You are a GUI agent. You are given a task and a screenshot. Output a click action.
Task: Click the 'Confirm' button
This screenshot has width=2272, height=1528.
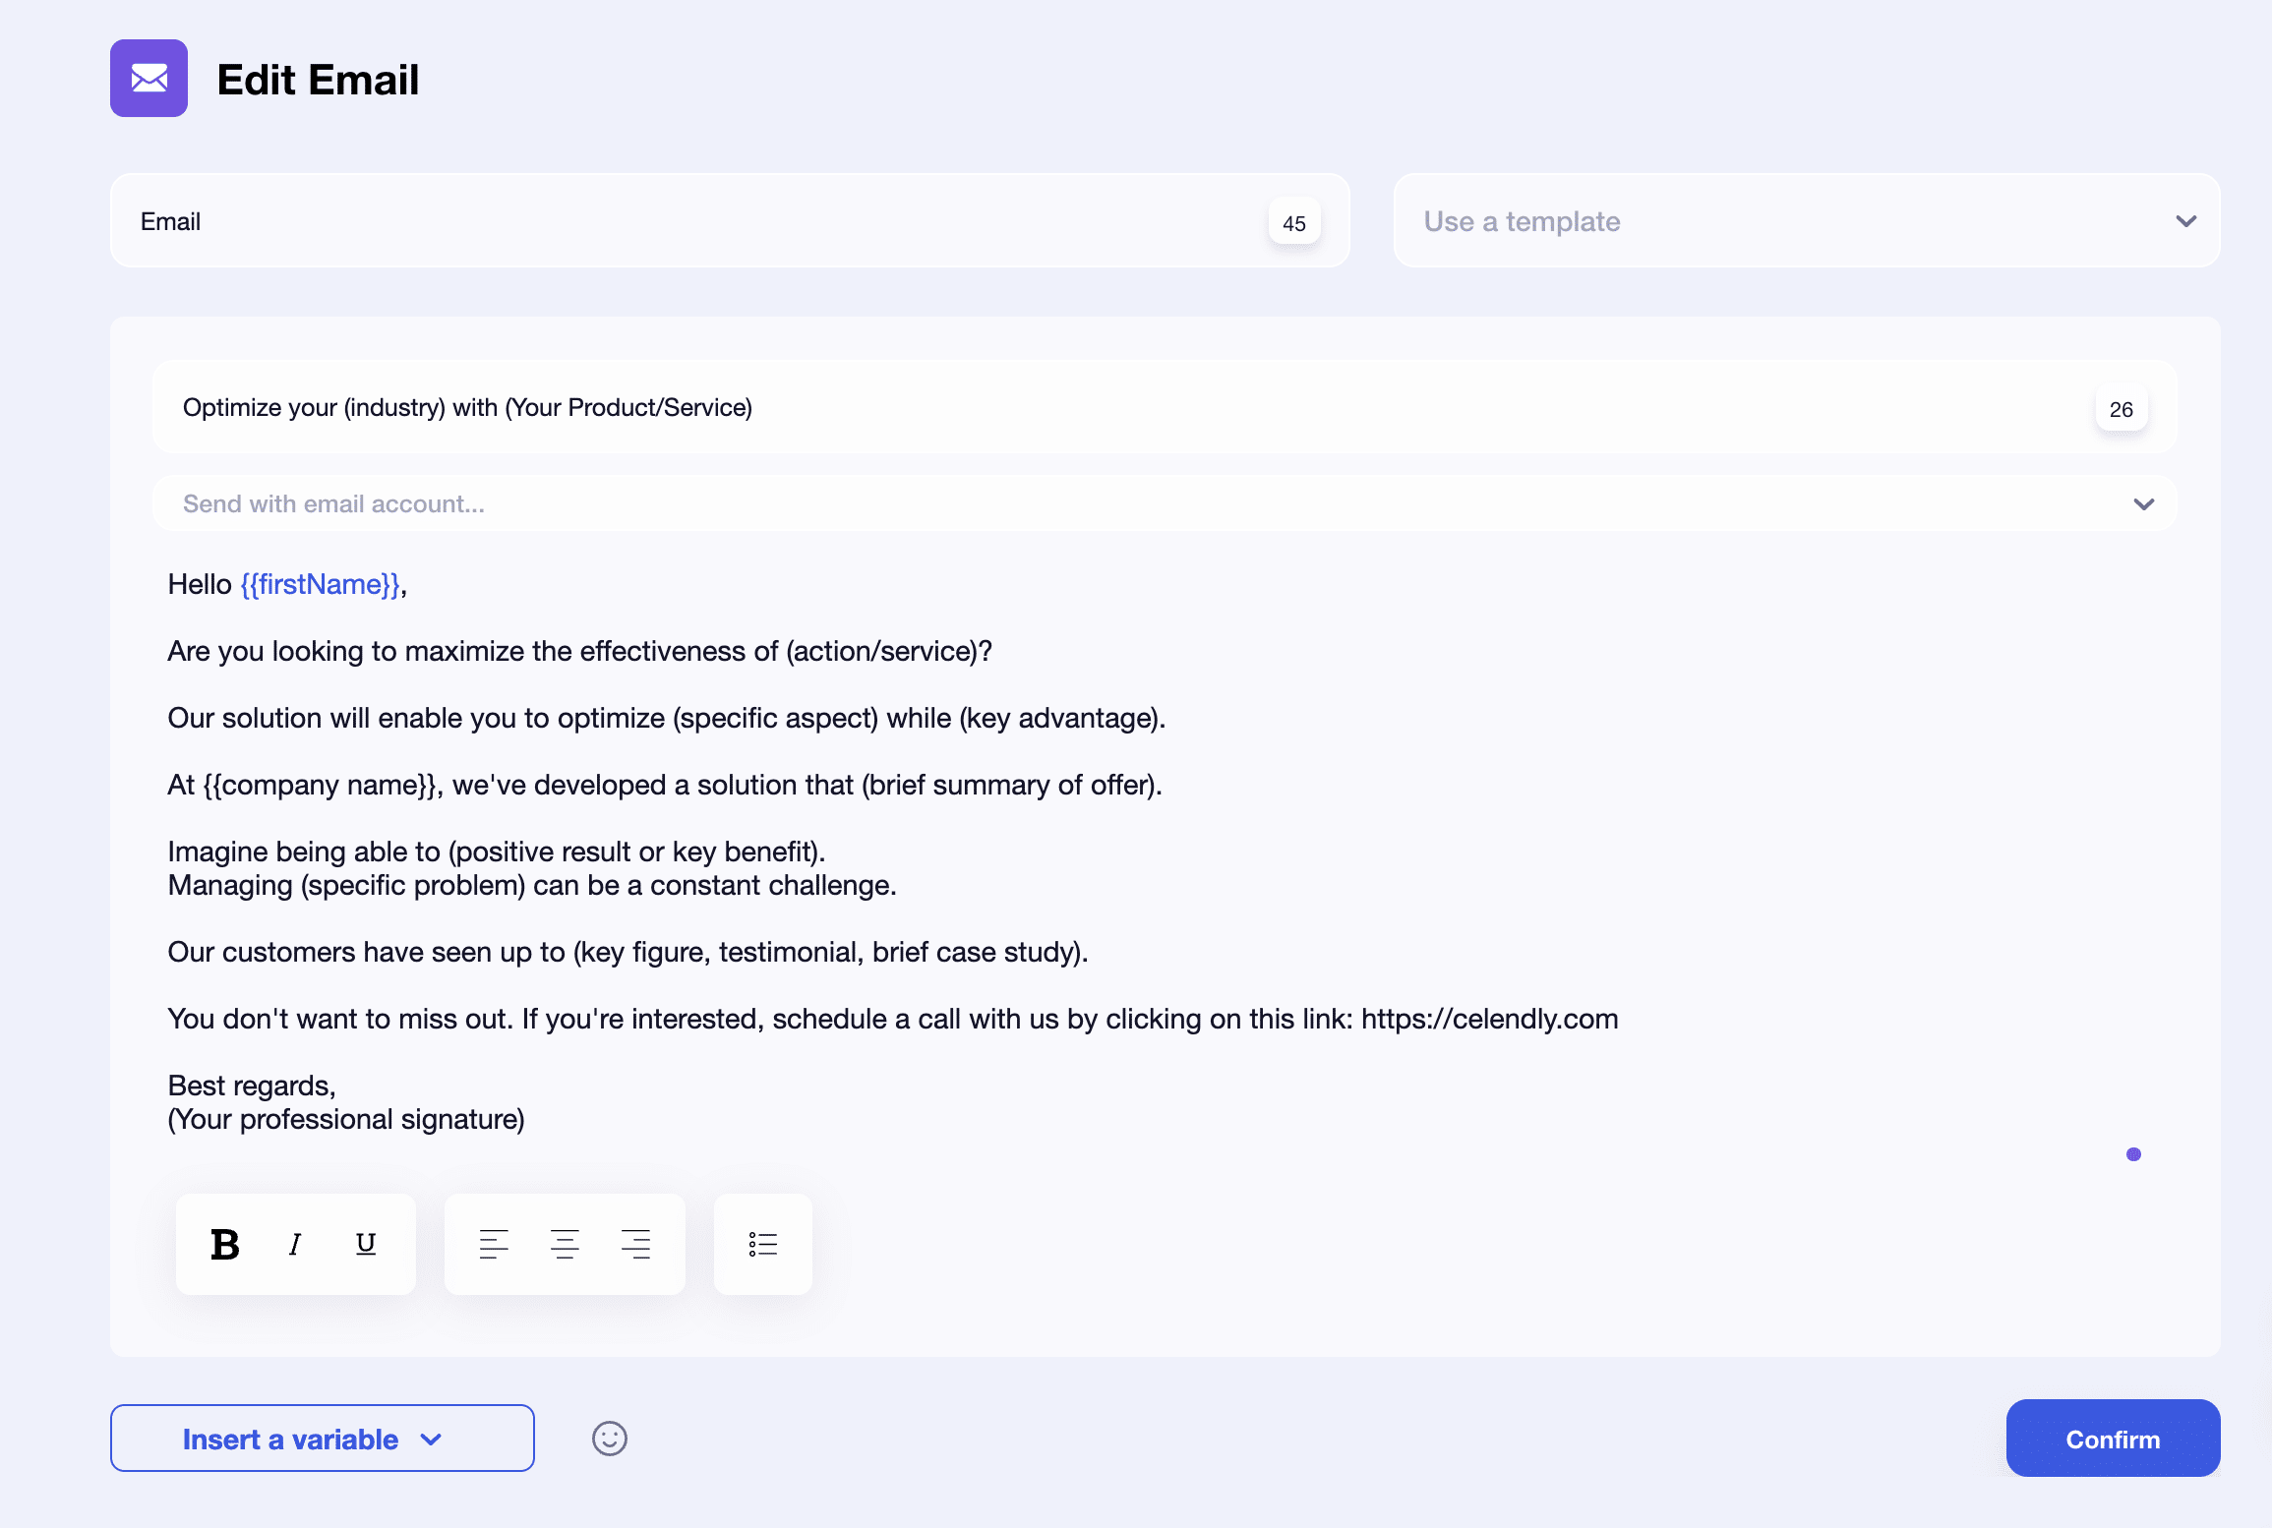click(2114, 1438)
